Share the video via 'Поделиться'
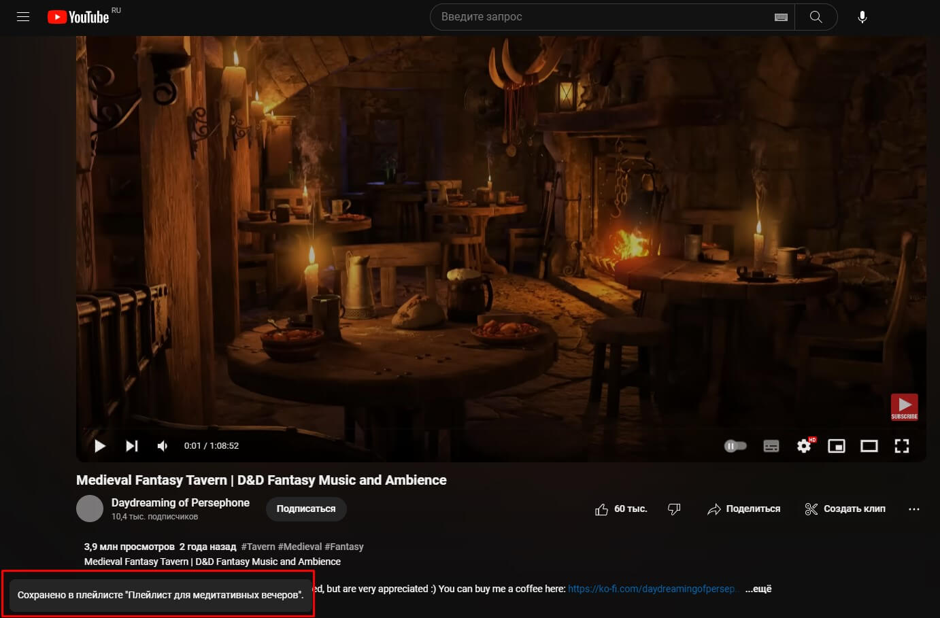940x618 pixels. (744, 509)
